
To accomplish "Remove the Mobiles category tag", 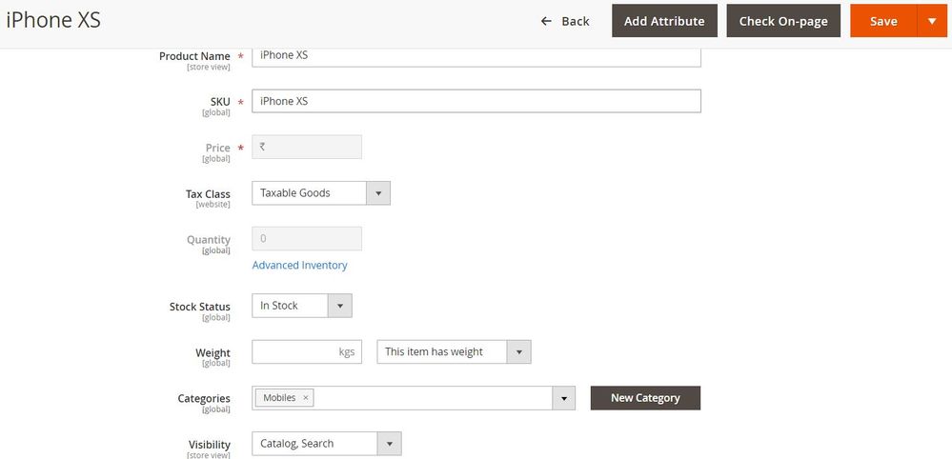I will pyautogui.click(x=305, y=398).
